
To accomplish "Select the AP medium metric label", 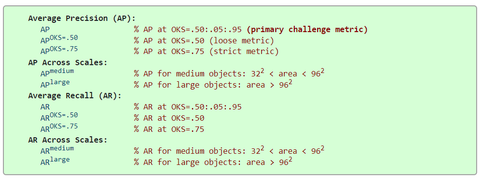I will pos(57,72).
